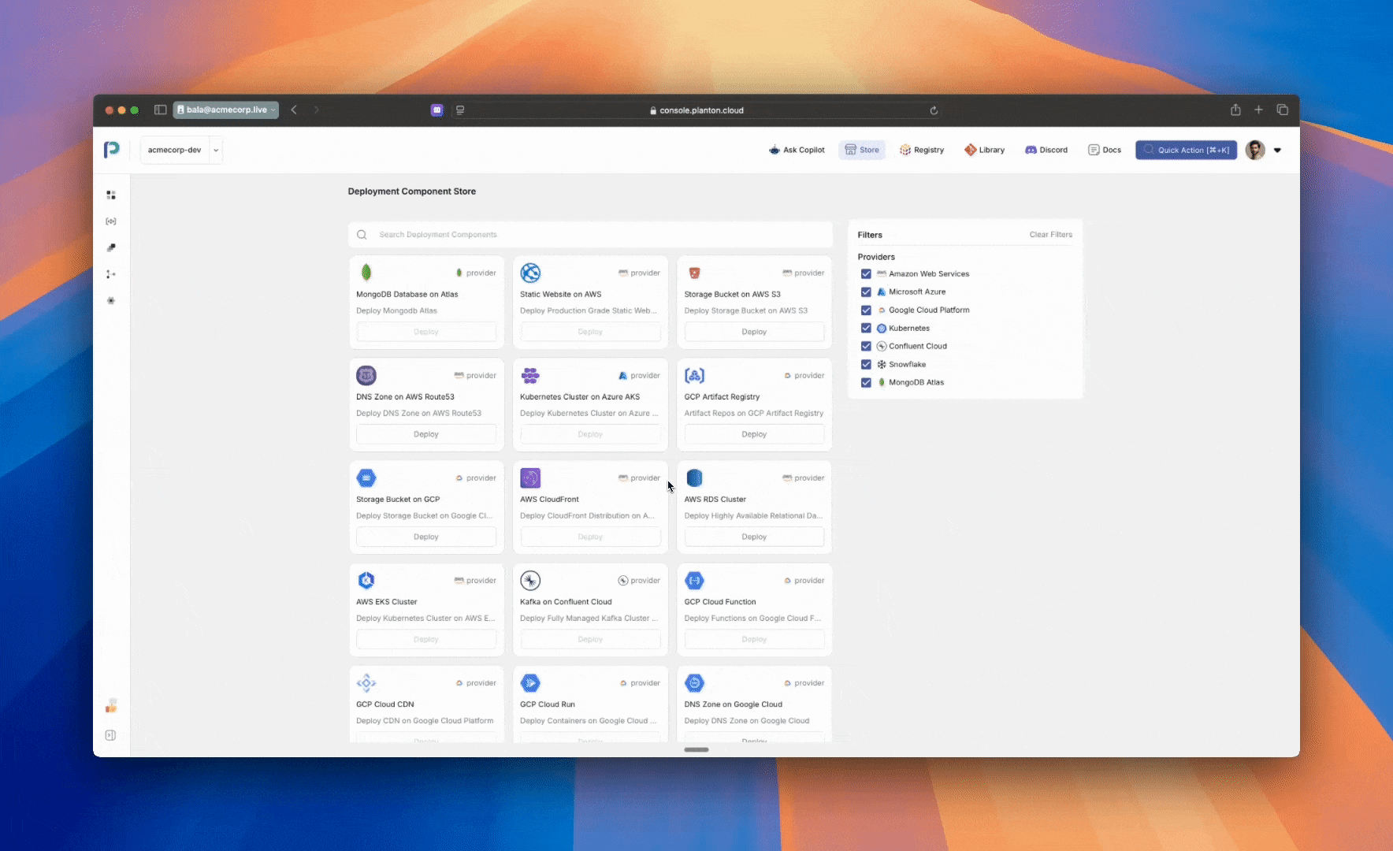Click the DNS Zone on AWS Route53 icon
This screenshot has height=851, width=1393.
point(366,375)
